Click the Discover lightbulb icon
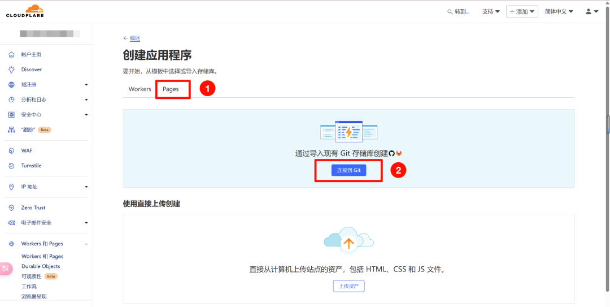 click(x=12, y=70)
